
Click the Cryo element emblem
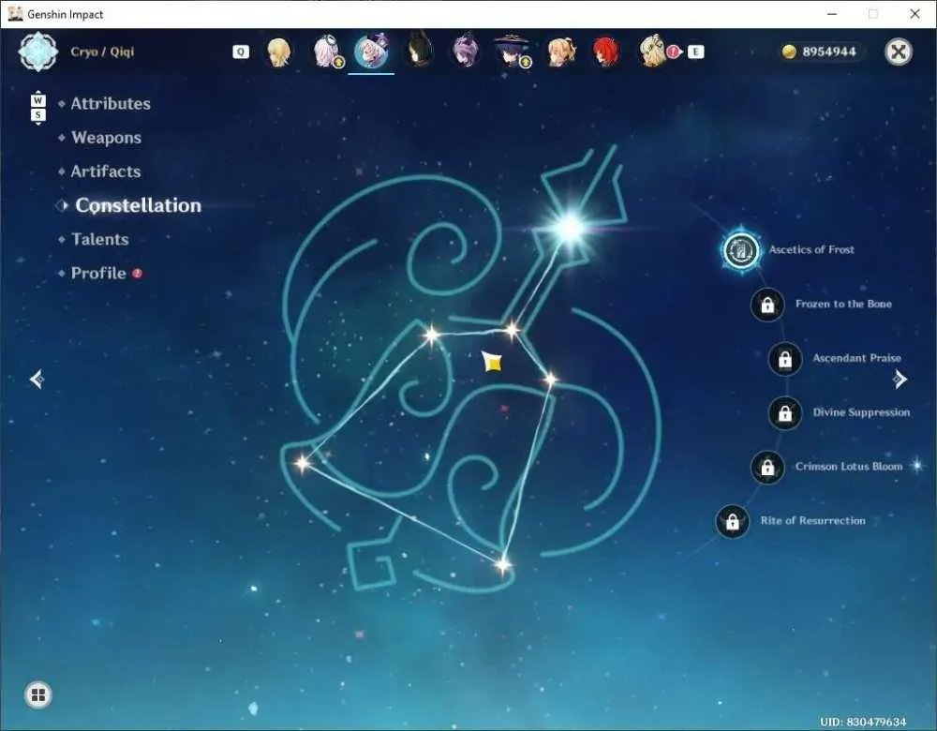[x=38, y=52]
